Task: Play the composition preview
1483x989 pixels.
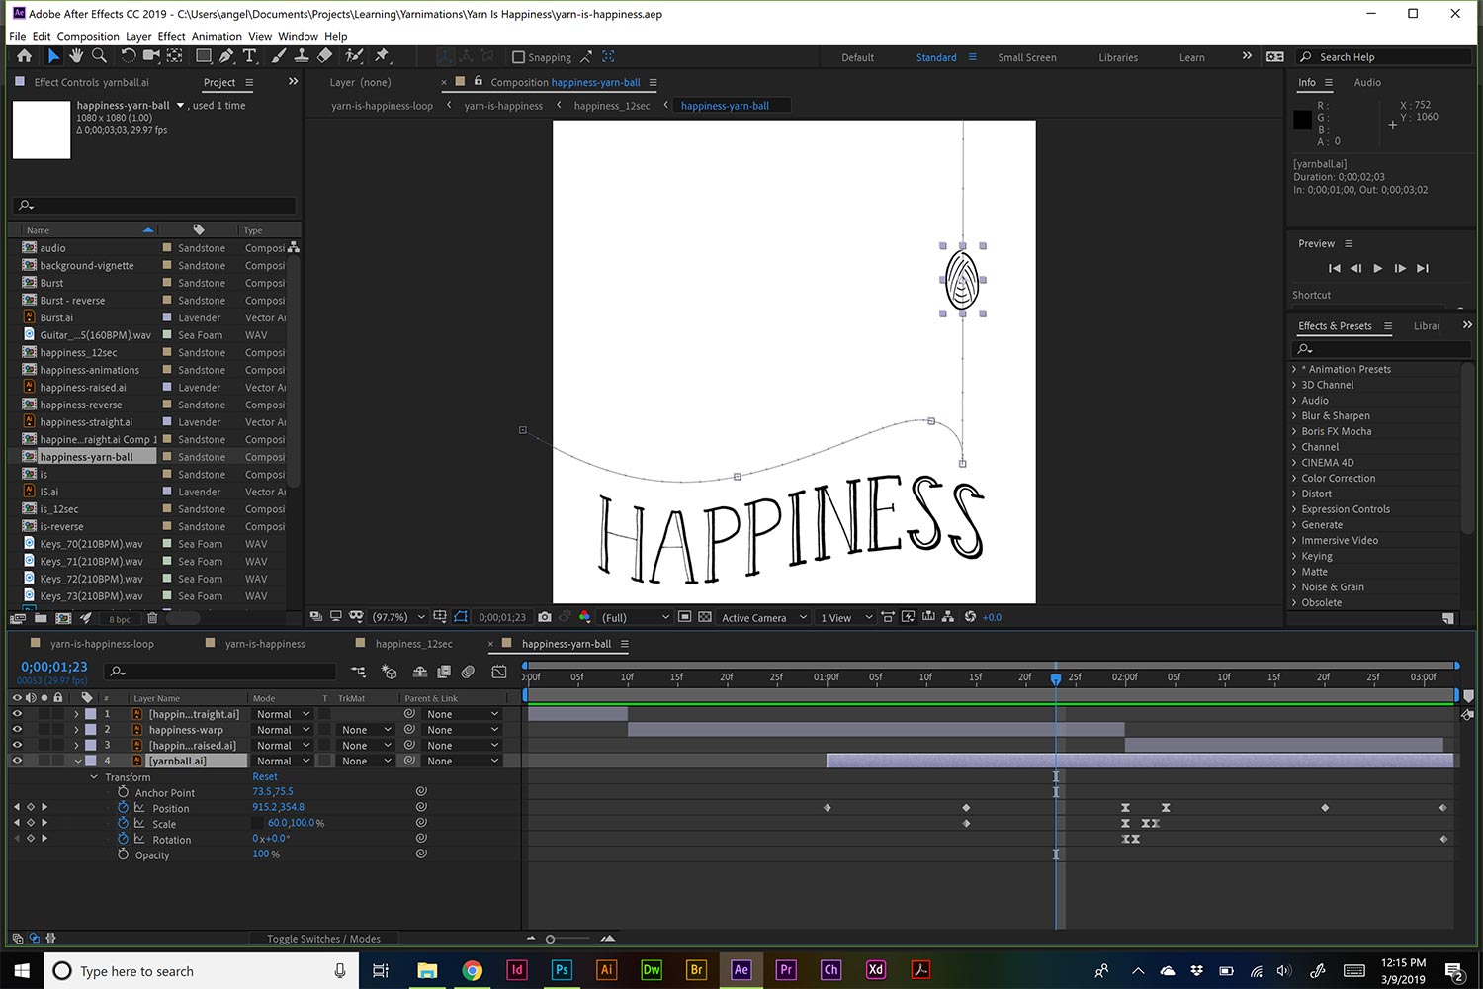Action: 1378,268
